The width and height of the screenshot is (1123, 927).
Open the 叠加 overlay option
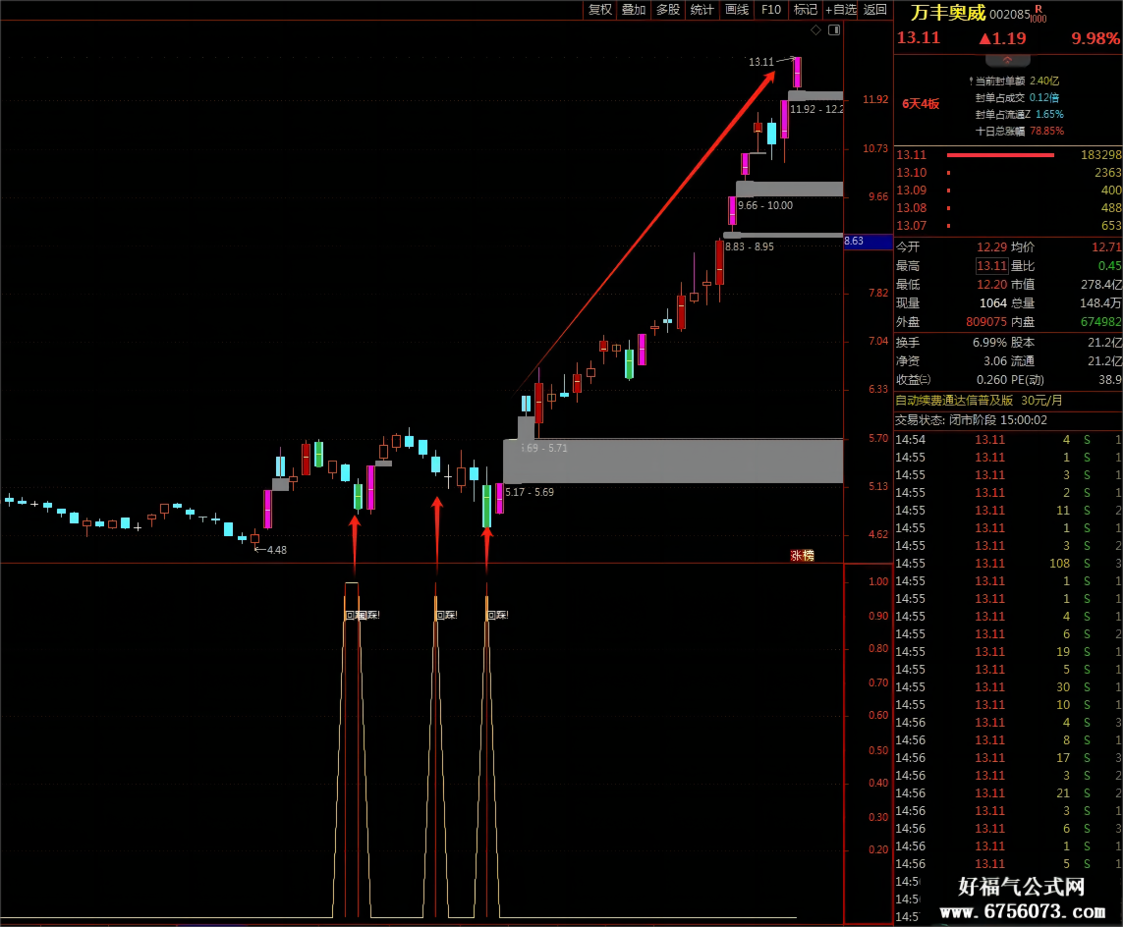633,9
